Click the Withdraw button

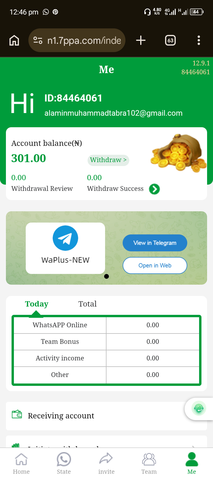click(x=108, y=160)
